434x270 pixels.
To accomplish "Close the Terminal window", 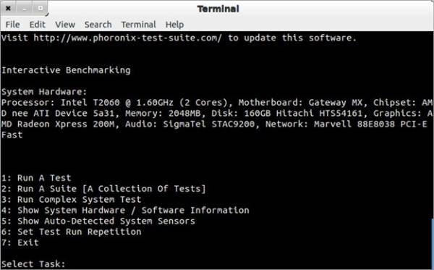I will pos(8,8).
